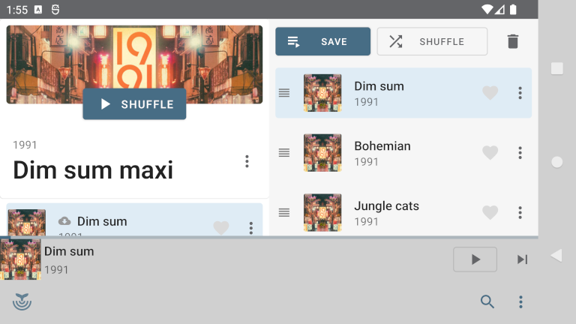Open more options for Dim sum maxi album

point(247,161)
